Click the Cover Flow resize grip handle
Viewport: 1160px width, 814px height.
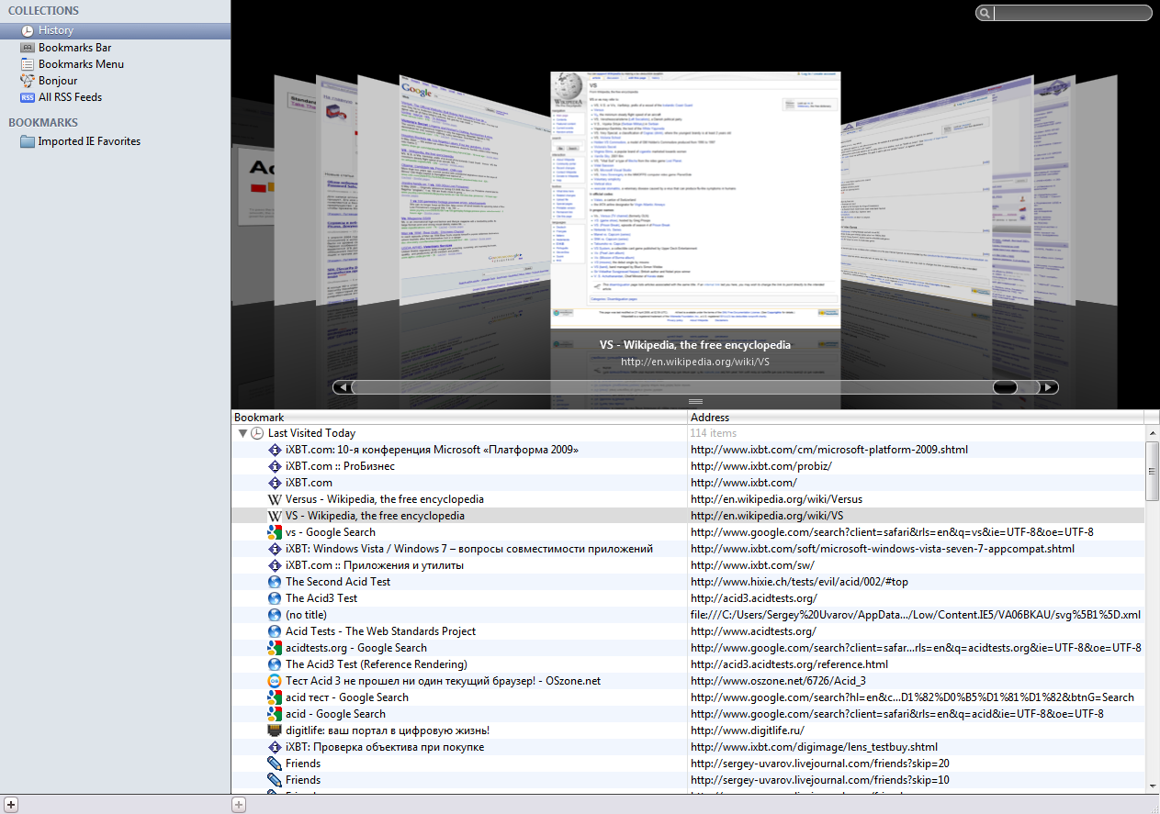click(695, 401)
